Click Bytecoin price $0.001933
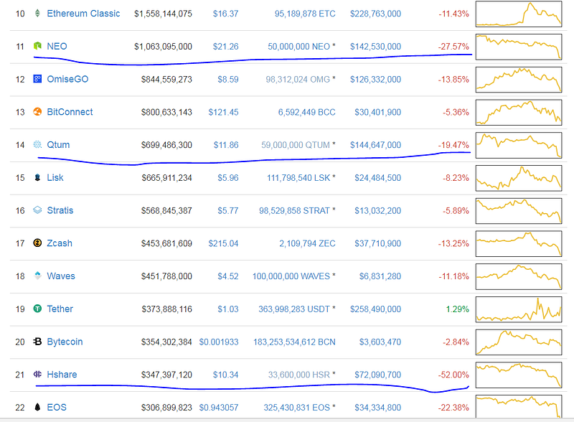The width and height of the screenshot is (574, 422). point(219,342)
